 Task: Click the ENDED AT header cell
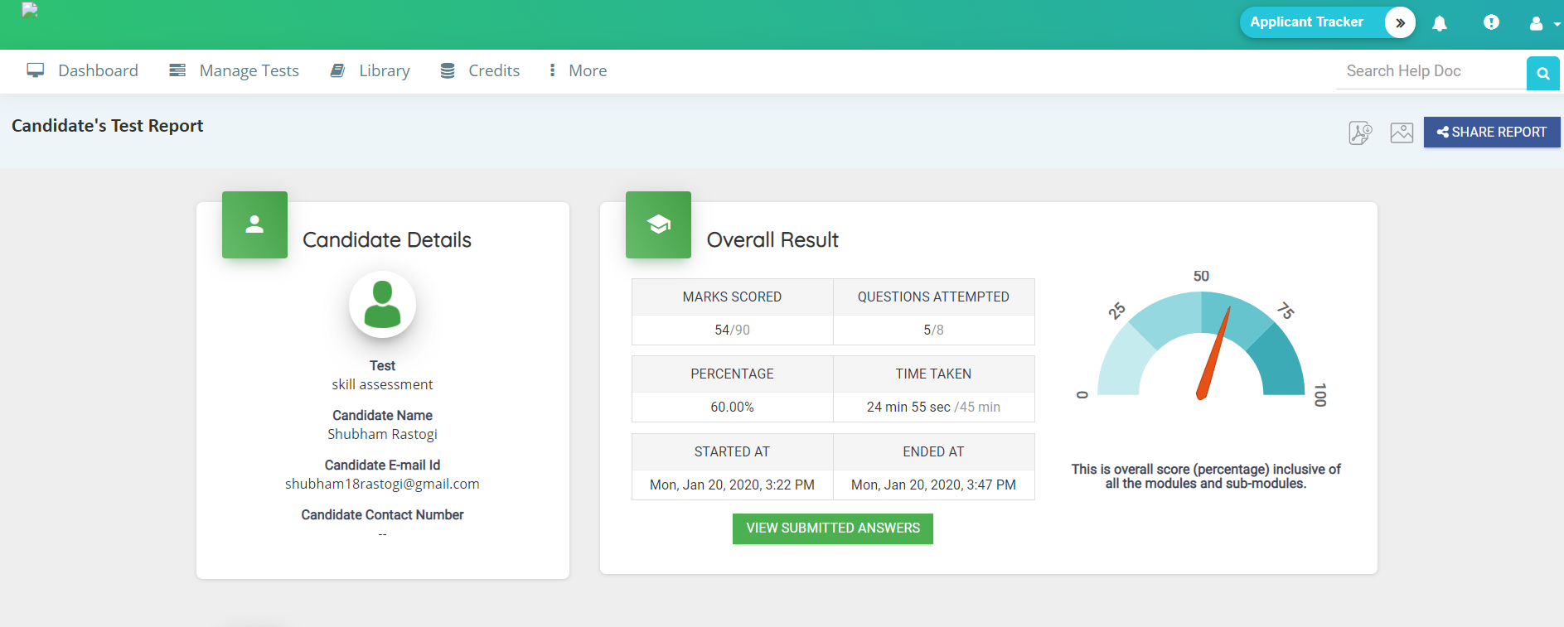point(933,451)
